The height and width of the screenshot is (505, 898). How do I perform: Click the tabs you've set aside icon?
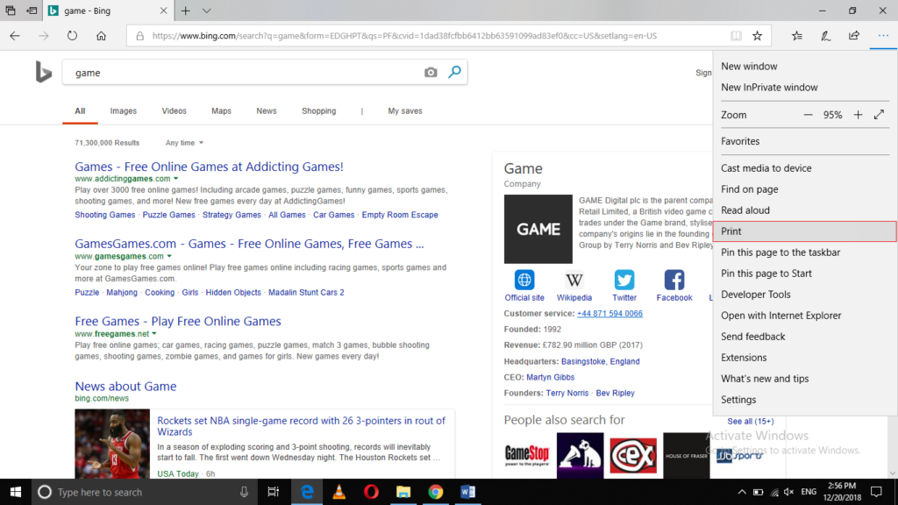click(x=11, y=11)
